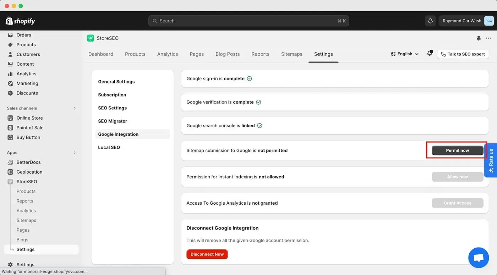The image size is (497, 275).
Task: Open StoreSEO Products sub-item in sidebar
Action: [x=26, y=191]
